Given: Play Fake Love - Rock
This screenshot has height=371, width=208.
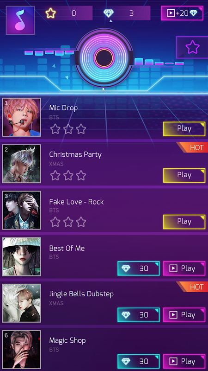Looking at the screenshot, I should 184,222.
